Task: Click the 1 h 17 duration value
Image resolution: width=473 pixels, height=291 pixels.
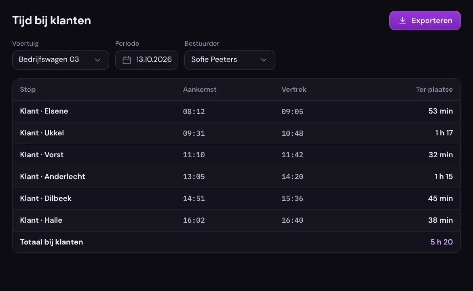Action: (x=444, y=133)
